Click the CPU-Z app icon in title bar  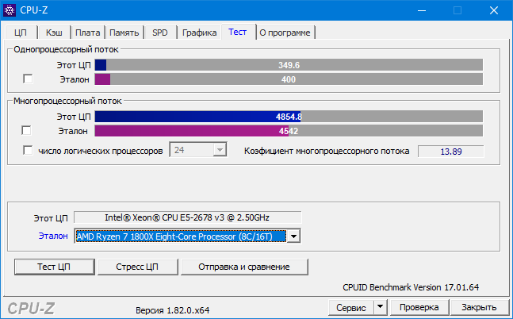(x=10, y=10)
